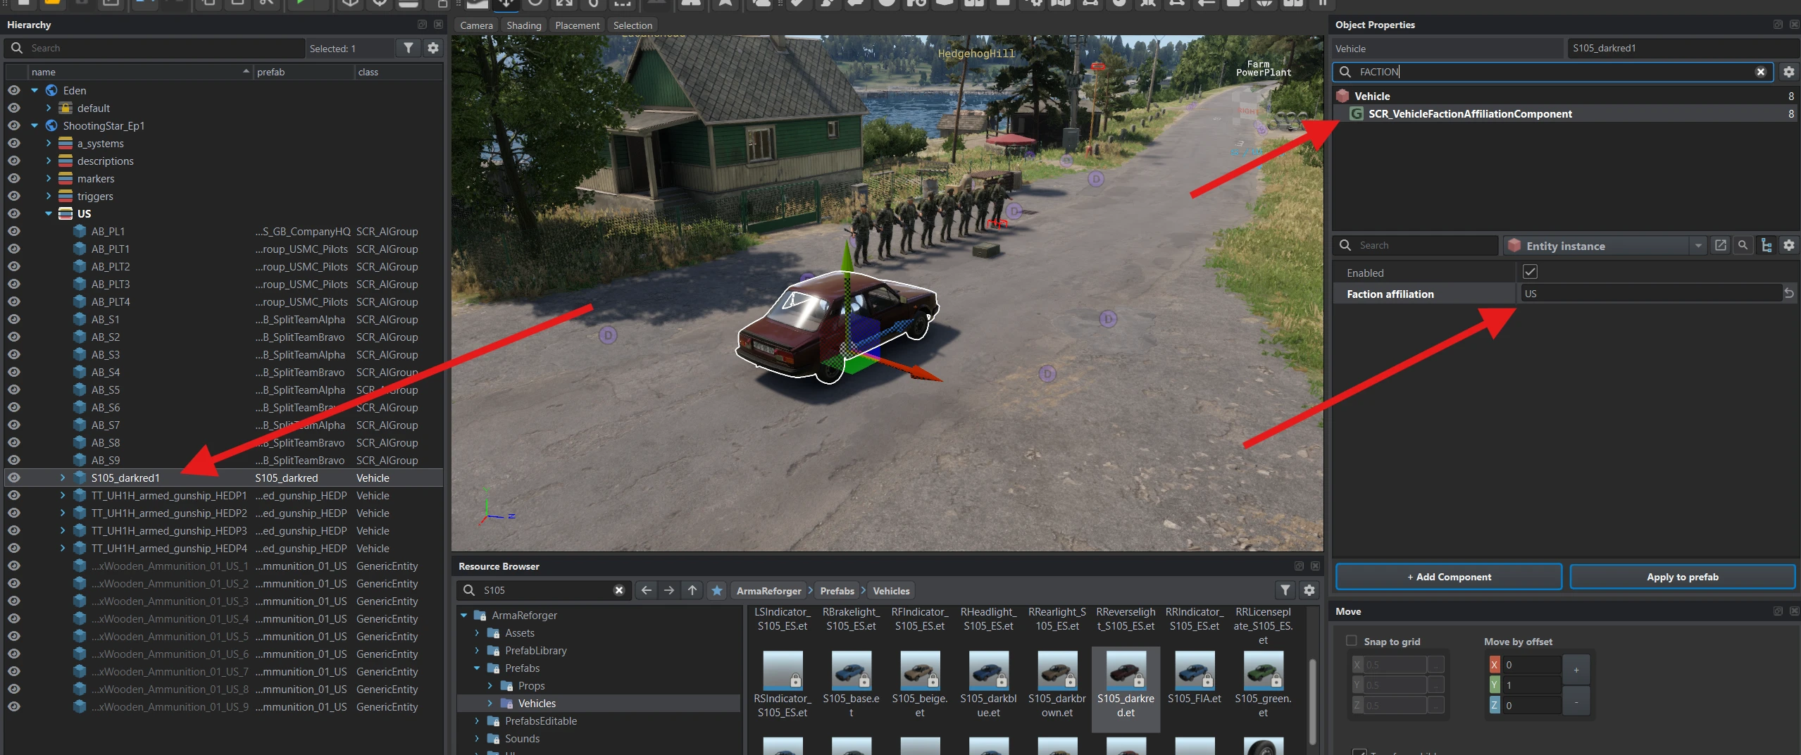
Task: Open settings gear beside FACTION search
Action: (x=1788, y=72)
